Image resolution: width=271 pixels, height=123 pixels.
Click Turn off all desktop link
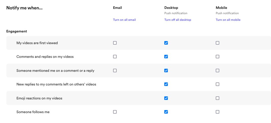pyautogui.click(x=178, y=20)
